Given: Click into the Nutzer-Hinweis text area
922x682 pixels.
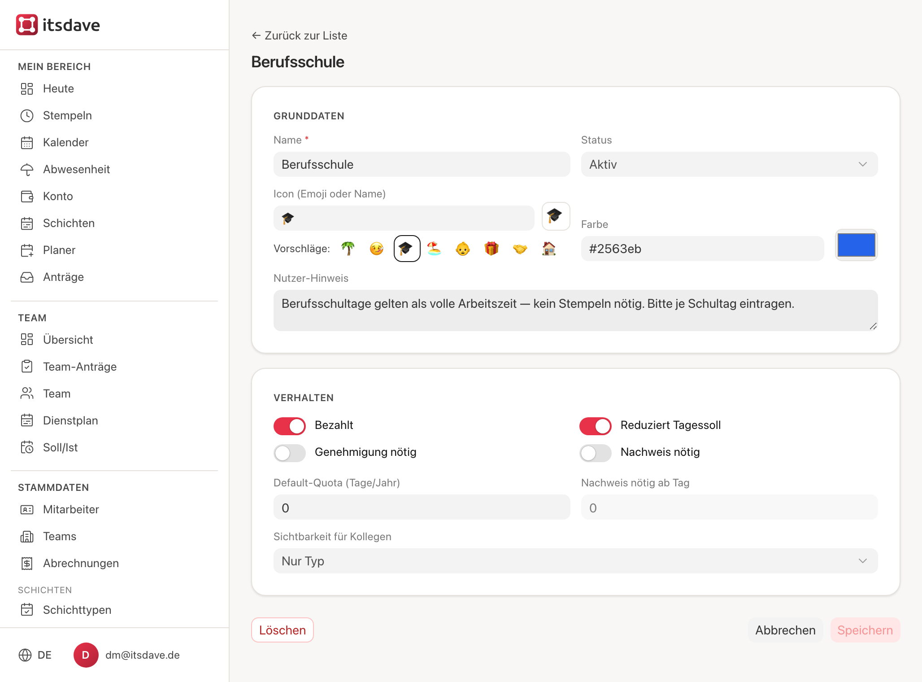Looking at the screenshot, I should pyautogui.click(x=575, y=310).
